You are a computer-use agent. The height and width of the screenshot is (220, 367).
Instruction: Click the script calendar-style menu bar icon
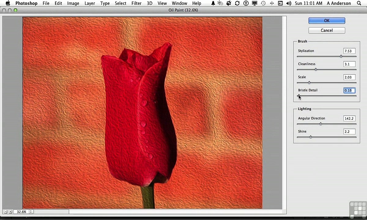point(280,3)
